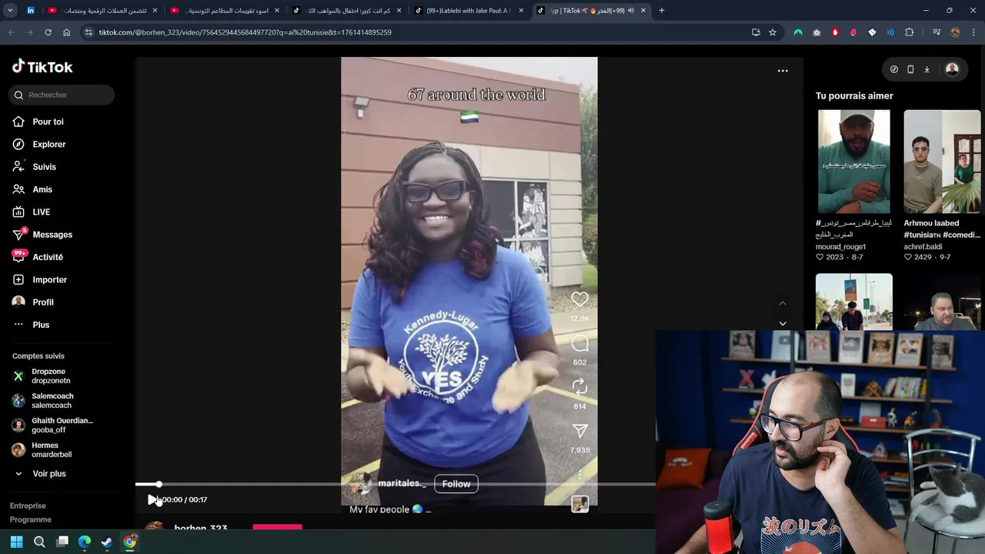Image resolution: width=985 pixels, height=554 pixels.
Task: Reload the page with refresh icon
Action: click(48, 32)
